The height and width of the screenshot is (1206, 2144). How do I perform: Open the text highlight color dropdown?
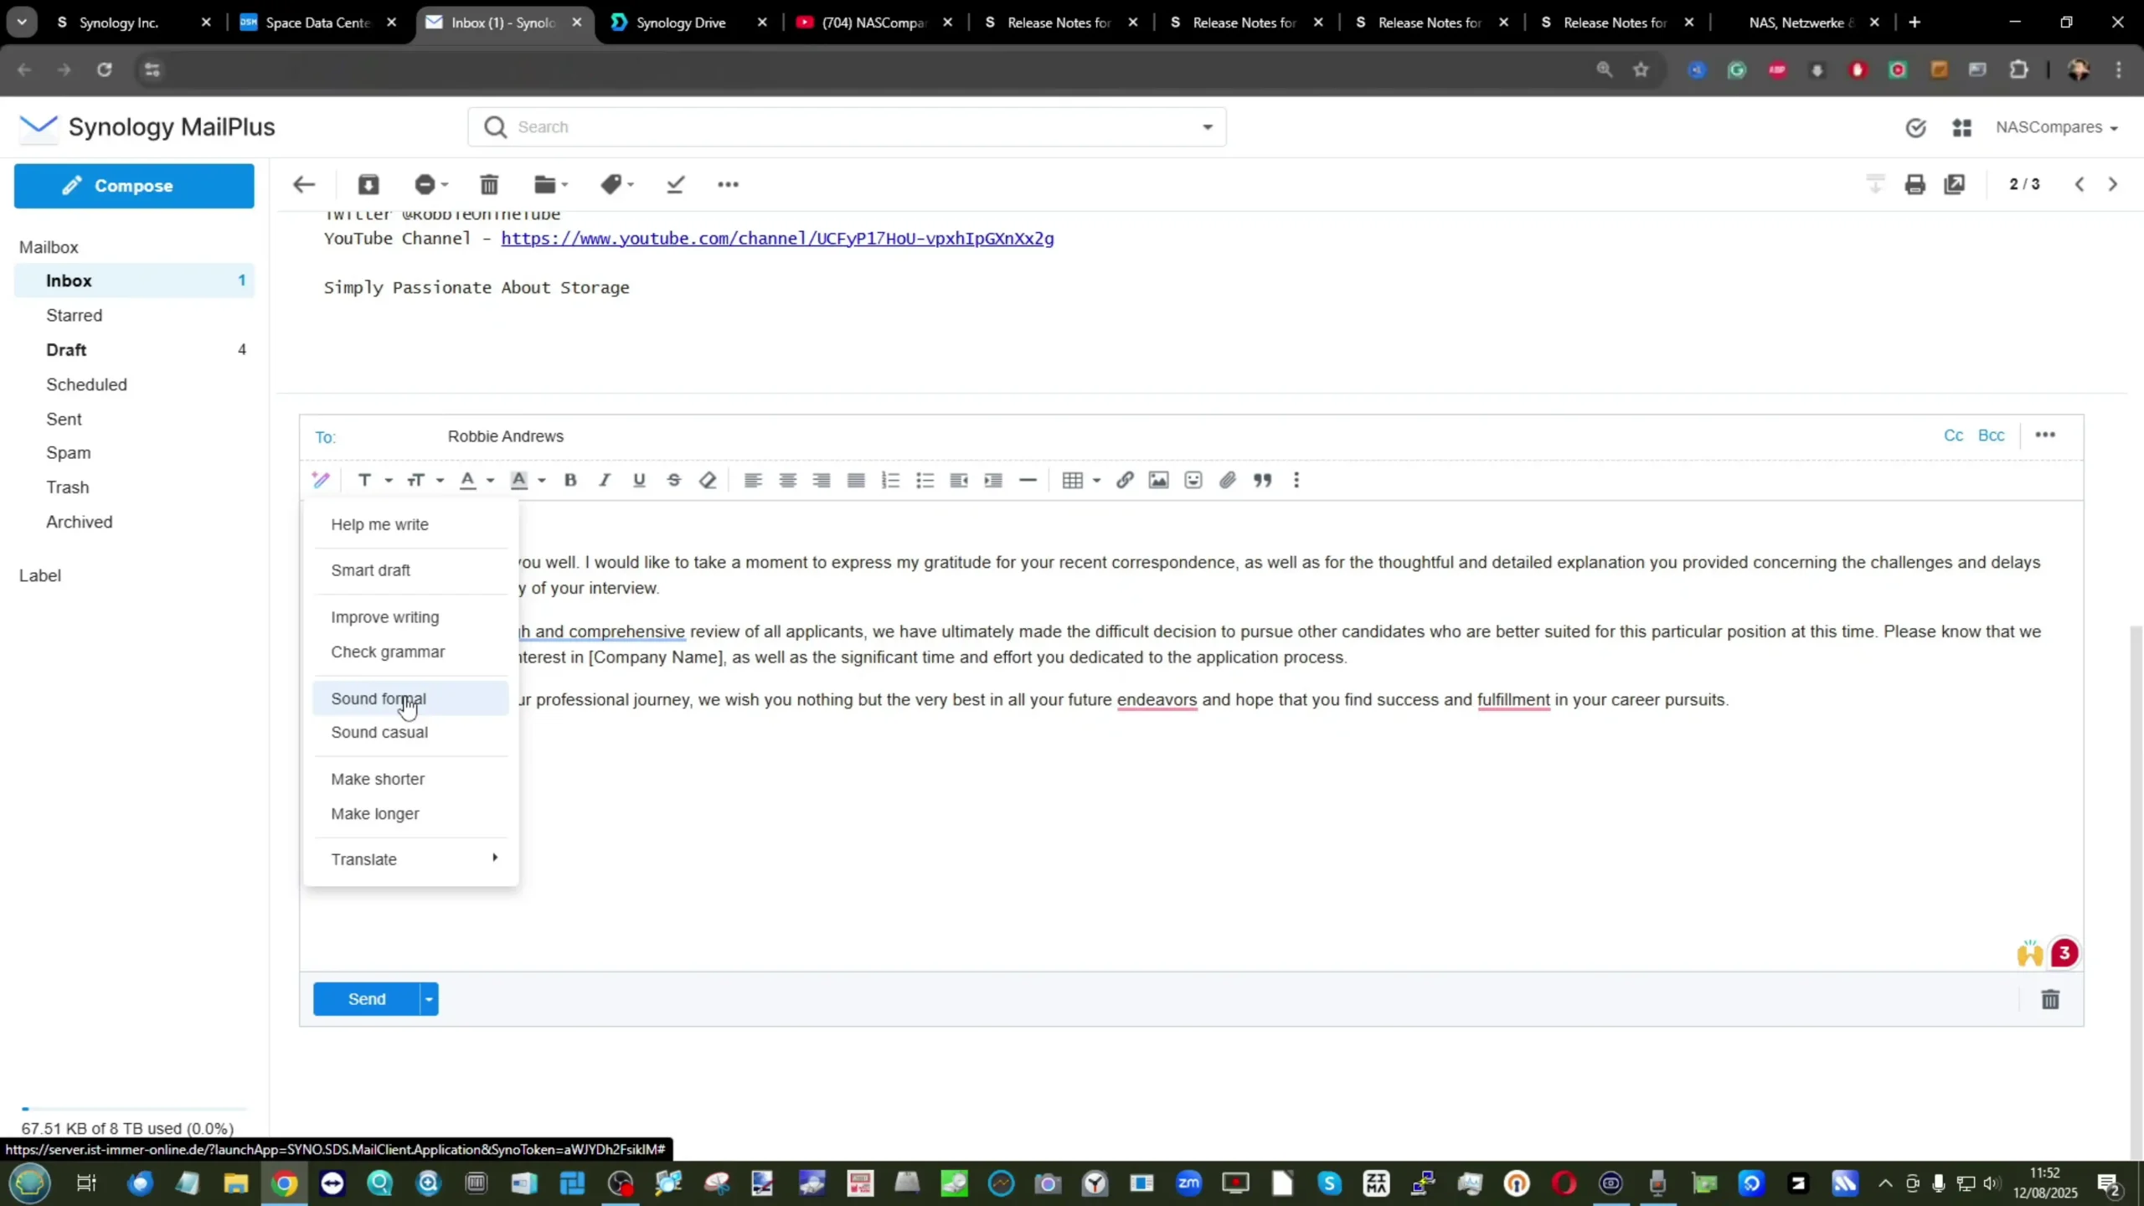pyautogui.click(x=528, y=480)
